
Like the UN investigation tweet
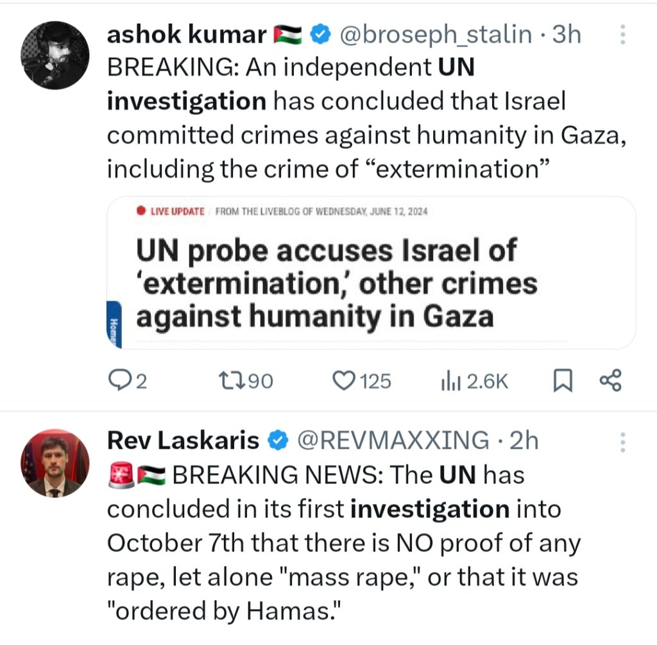[345, 381]
